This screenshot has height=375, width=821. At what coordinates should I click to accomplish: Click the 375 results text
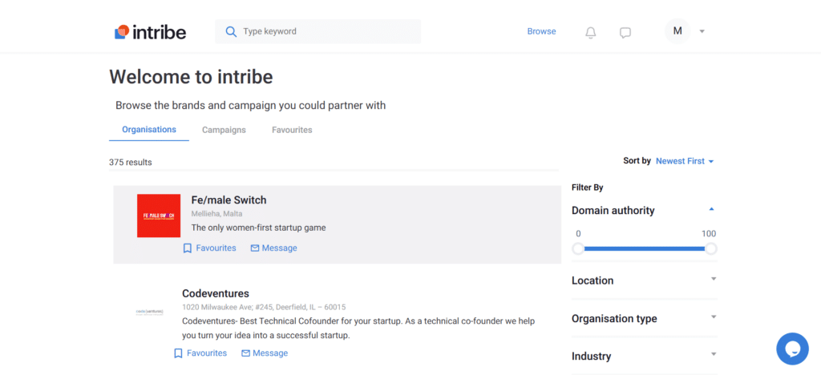click(131, 163)
